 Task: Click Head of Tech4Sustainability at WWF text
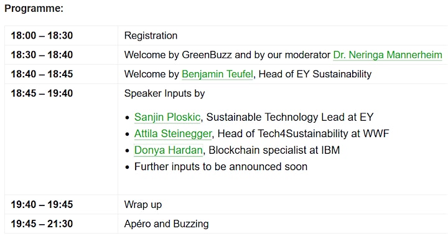(303, 133)
